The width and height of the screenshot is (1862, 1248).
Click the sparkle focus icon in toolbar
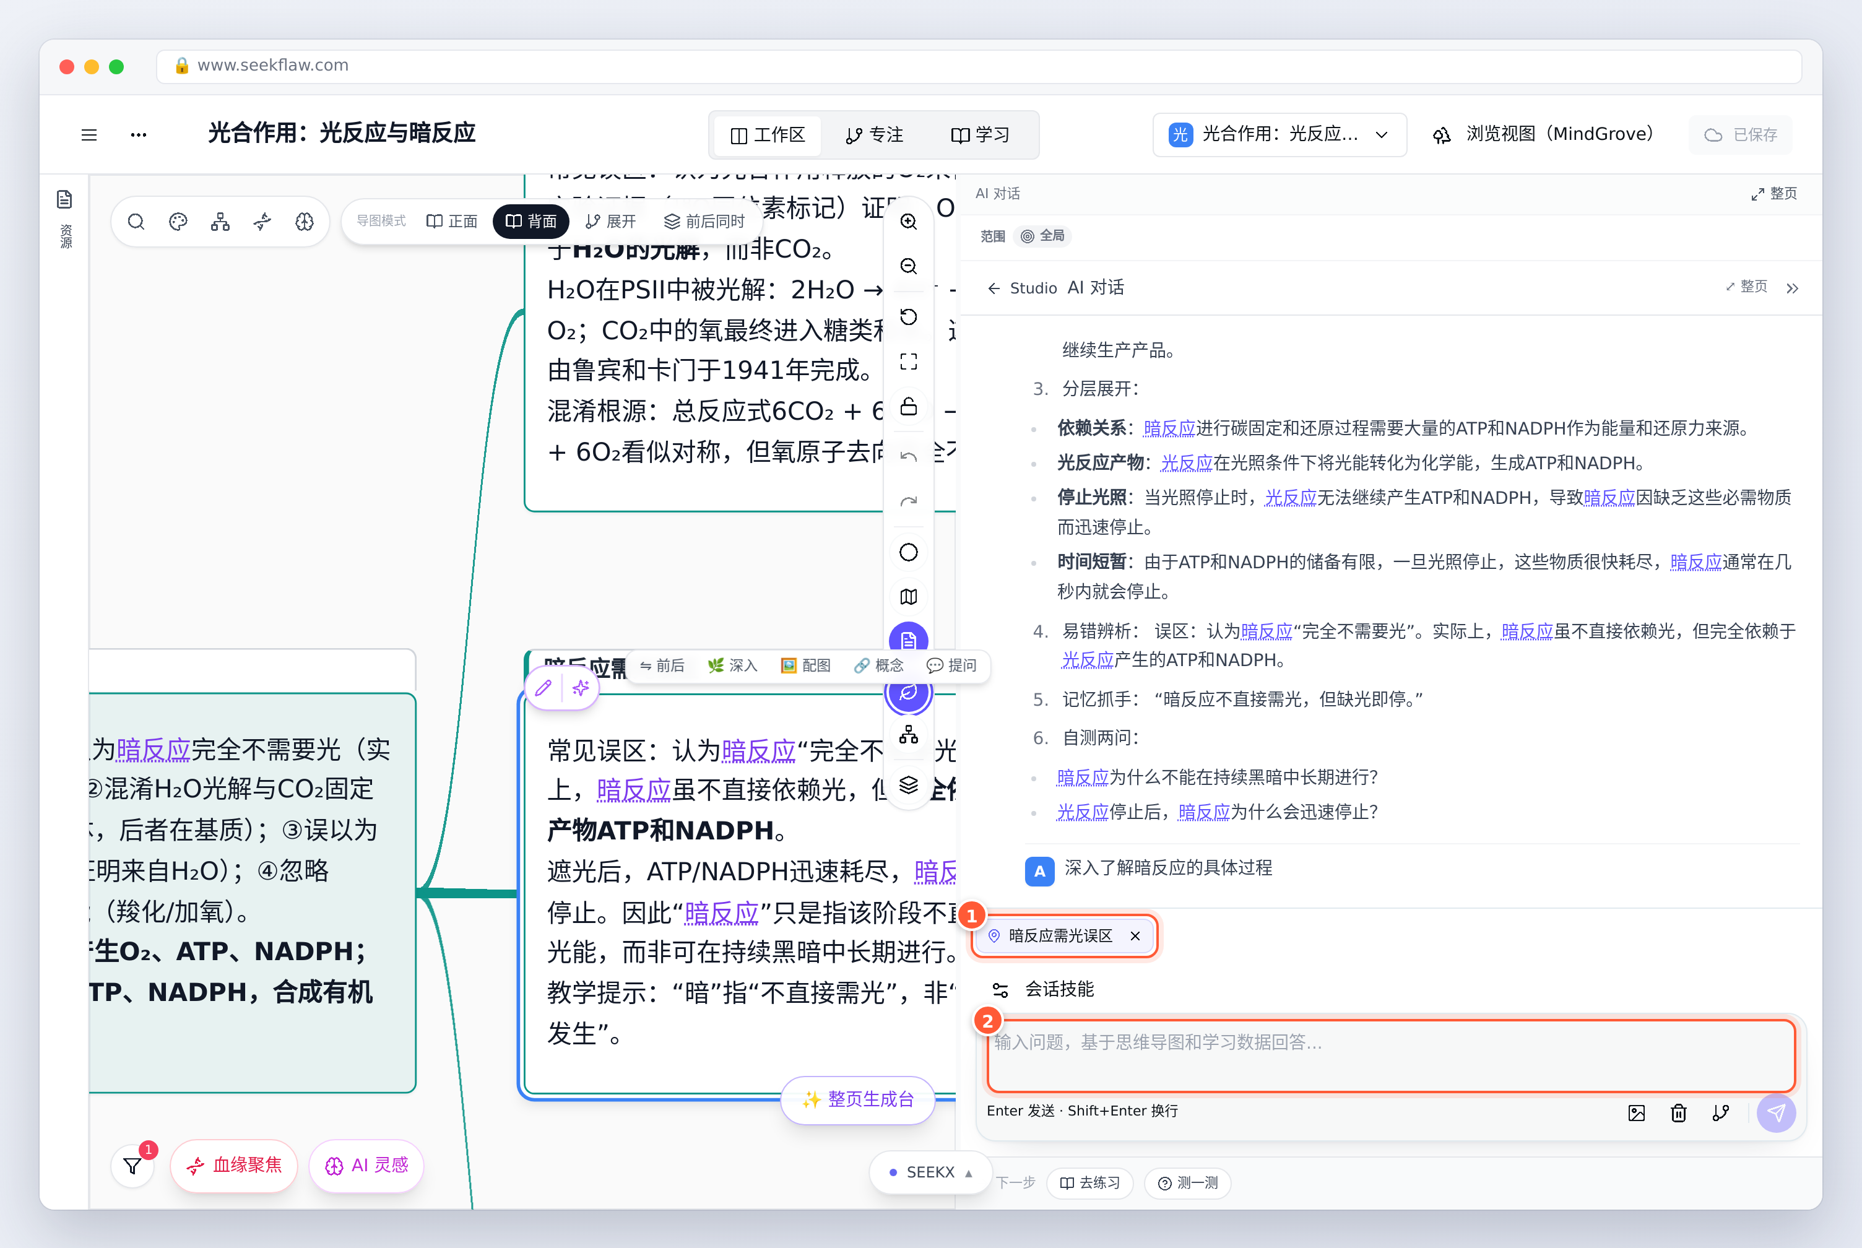262,221
